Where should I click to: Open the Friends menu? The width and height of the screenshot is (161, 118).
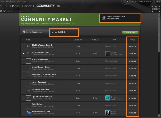[x=13, y=2]
